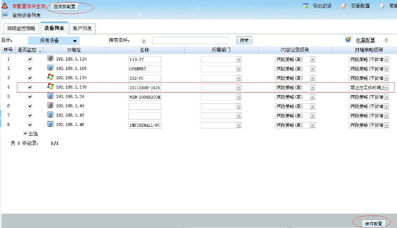Click the red warning triangle icon

pyautogui.click(x=4, y=6)
